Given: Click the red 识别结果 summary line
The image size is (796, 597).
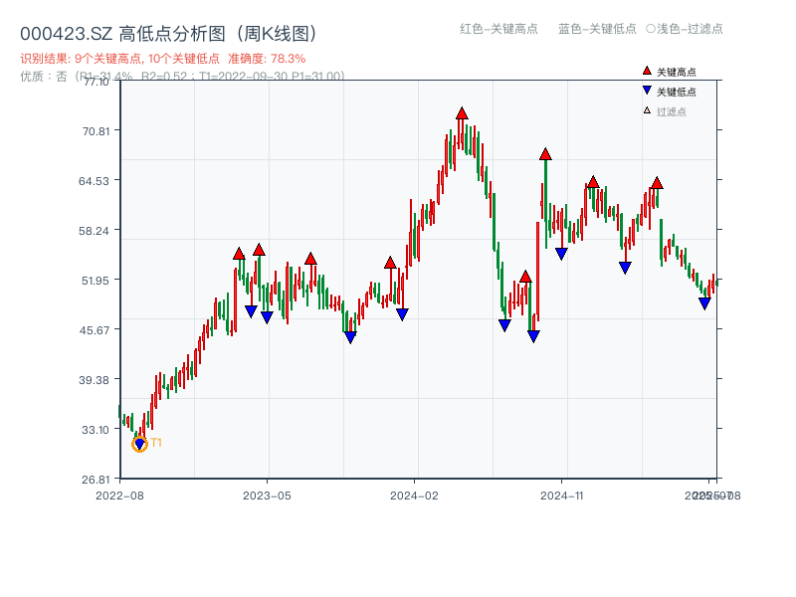Looking at the screenshot, I should point(163,59).
